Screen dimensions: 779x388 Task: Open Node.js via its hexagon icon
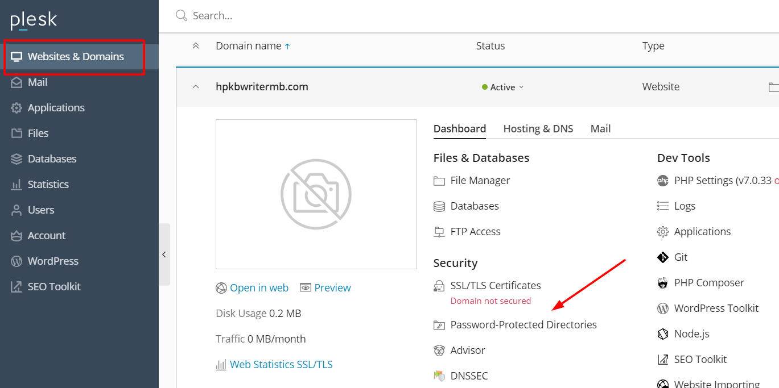click(662, 334)
